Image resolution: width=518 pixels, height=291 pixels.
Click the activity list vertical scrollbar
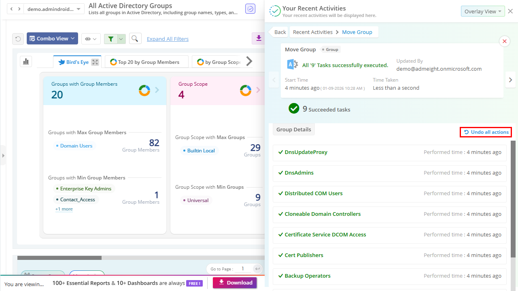(513, 199)
